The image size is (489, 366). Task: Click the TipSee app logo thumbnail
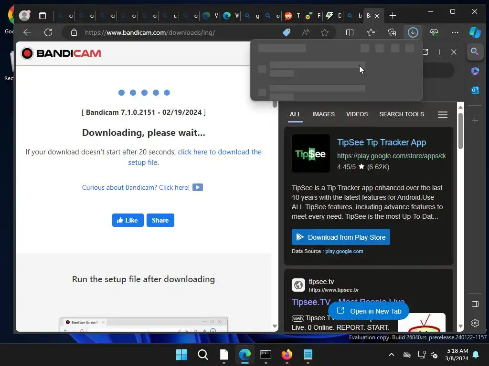click(x=310, y=153)
